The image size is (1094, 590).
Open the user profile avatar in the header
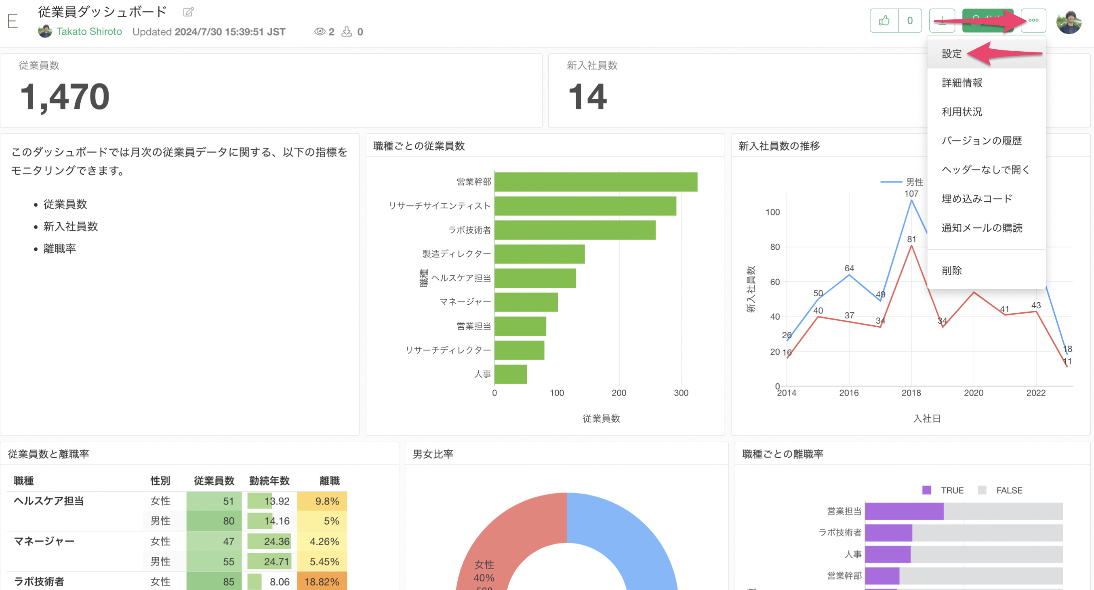point(1069,21)
